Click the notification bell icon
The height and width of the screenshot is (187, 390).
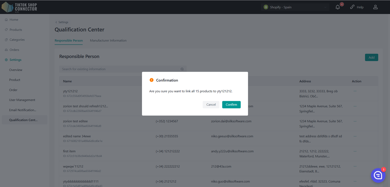pyautogui.click(x=338, y=7)
